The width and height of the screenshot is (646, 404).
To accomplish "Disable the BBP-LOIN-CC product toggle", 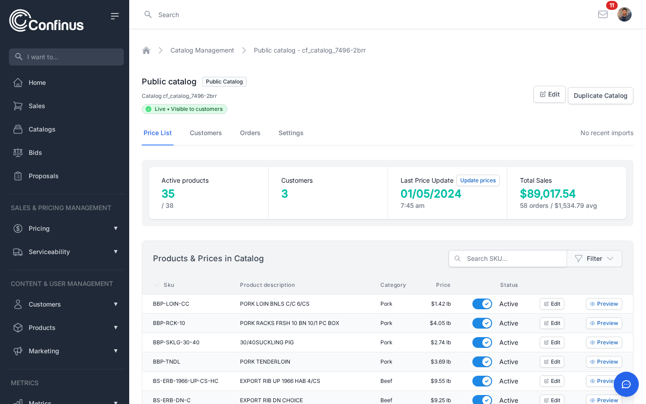I will [482, 304].
